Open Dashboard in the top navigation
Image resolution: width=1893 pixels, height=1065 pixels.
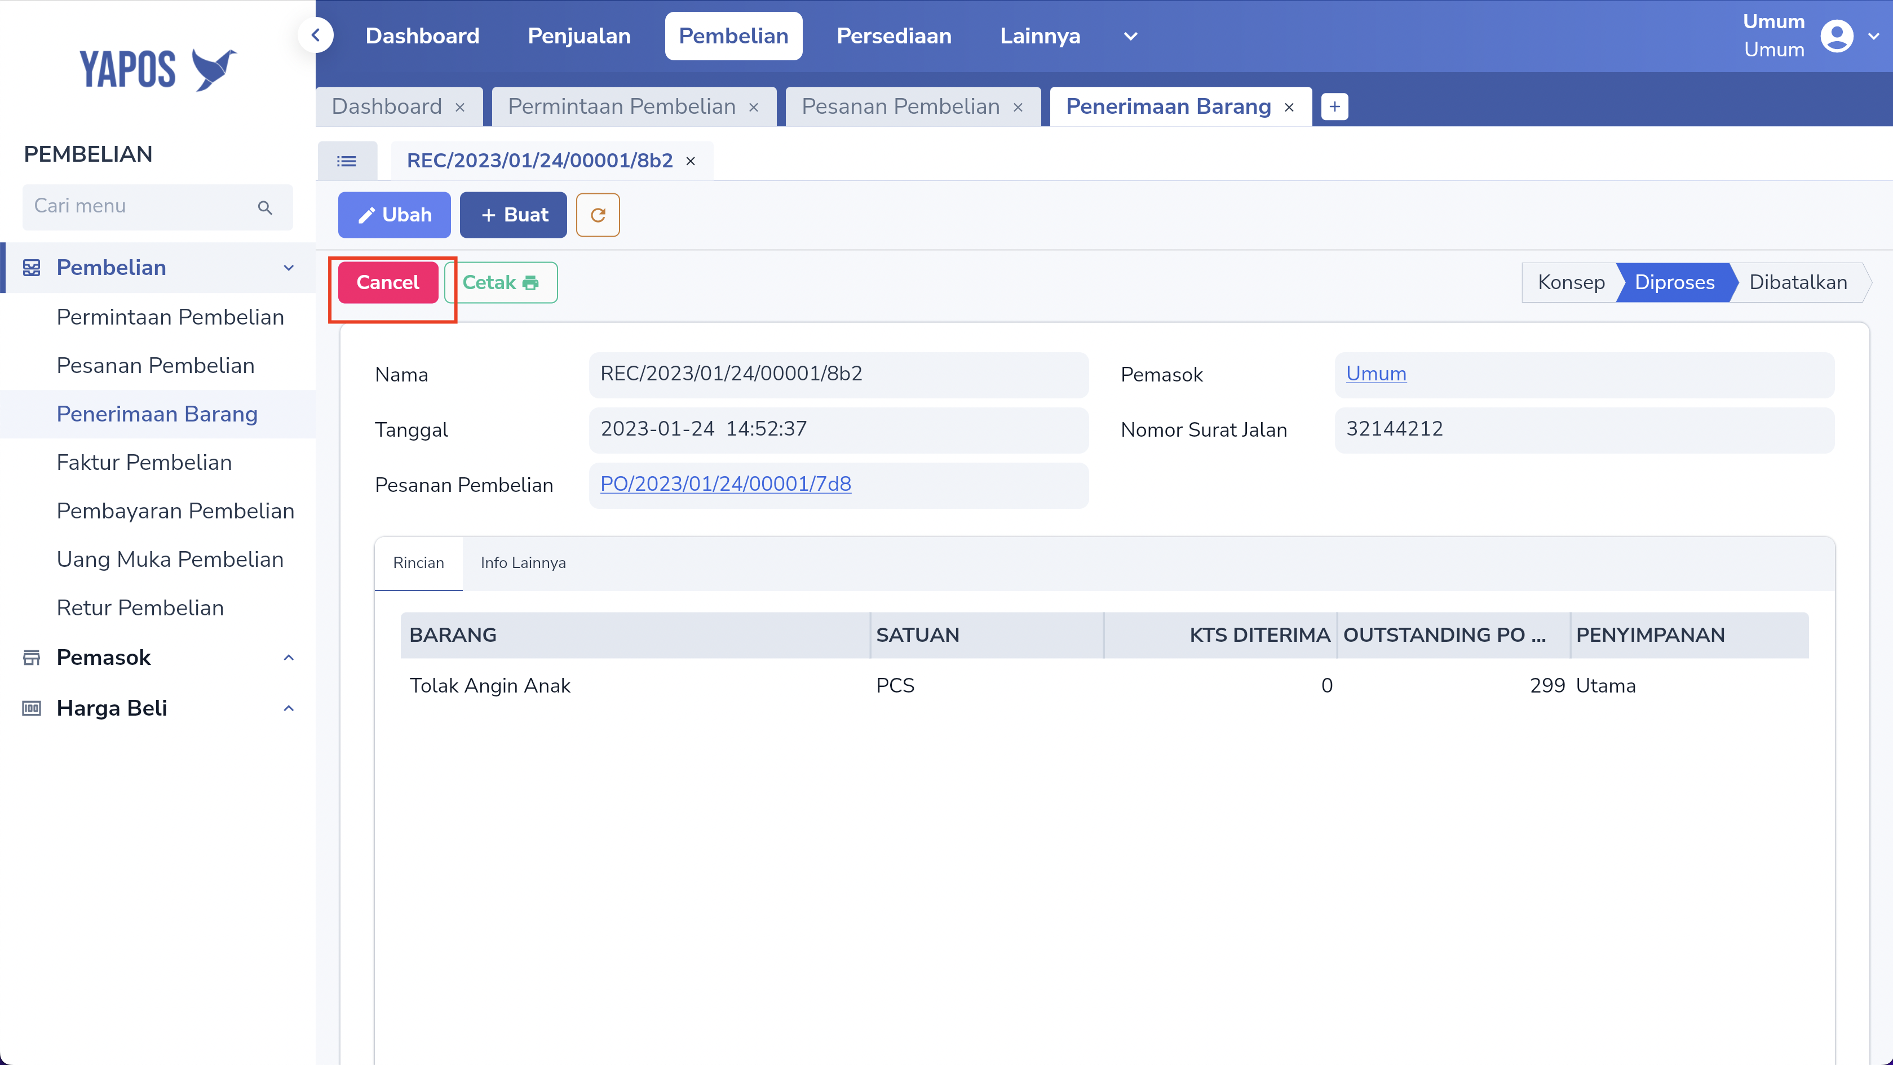423,36
